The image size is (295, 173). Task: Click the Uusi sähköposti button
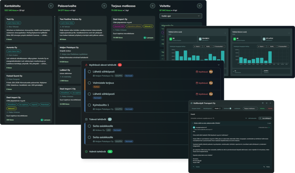265,118
